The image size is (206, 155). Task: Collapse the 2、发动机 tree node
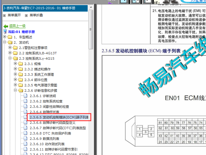(4, 42)
